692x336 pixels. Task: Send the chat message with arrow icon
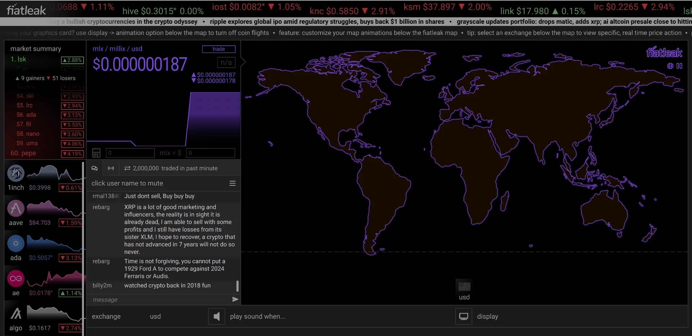click(235, 299)
